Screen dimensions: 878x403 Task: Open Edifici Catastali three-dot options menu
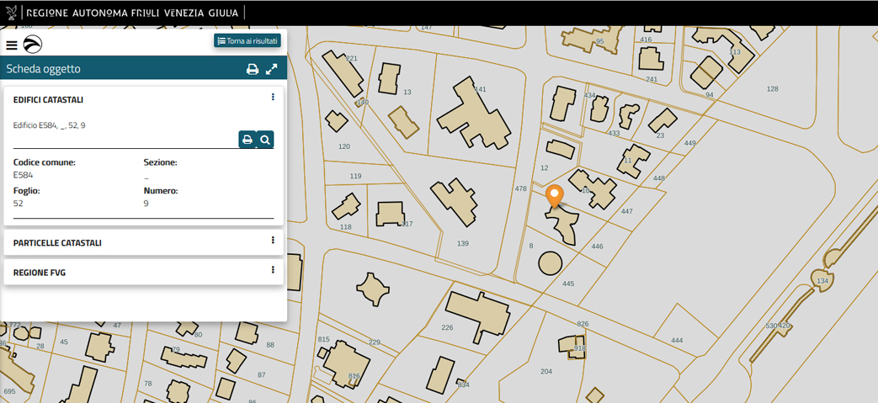tap(273, 98)
